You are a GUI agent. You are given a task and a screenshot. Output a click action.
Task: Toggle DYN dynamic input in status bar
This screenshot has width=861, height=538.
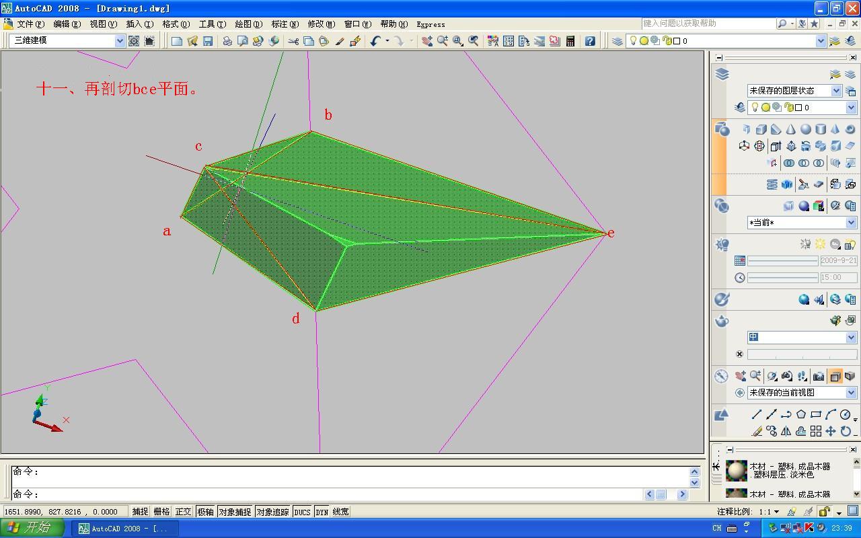pyautogui.click(x=322, y=512)
